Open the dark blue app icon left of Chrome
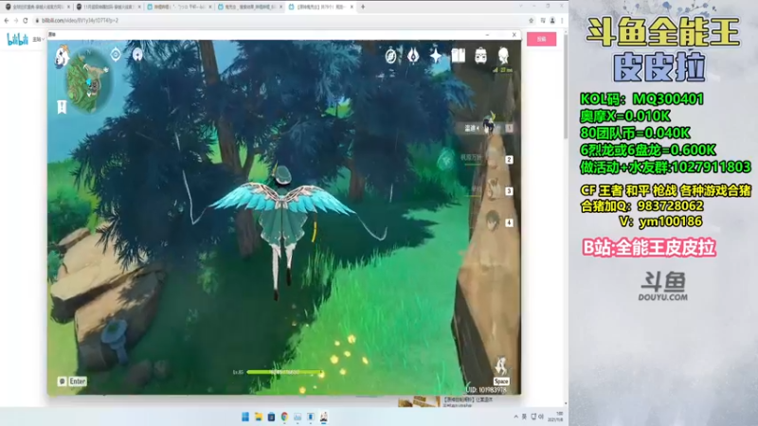Image resolution: width=758 pixels, height=426 pixels. pos(271,417)
